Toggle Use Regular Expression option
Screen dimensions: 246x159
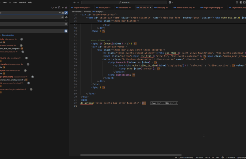click(x=66, y=13)
